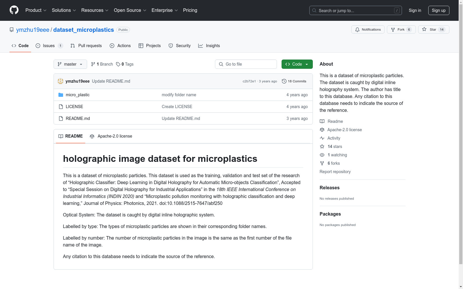Star the repository with the star button
The image size is (463, 289).
(433, 29)
